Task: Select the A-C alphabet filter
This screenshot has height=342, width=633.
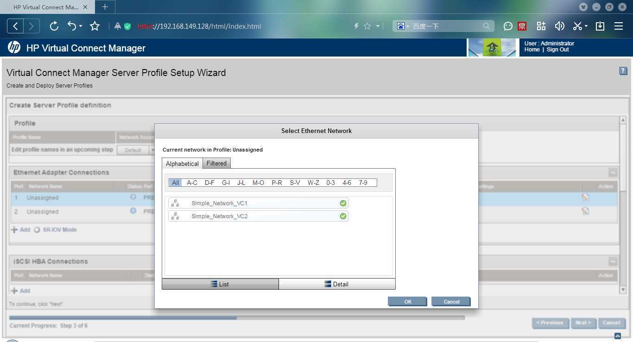Action: point(192,183)
